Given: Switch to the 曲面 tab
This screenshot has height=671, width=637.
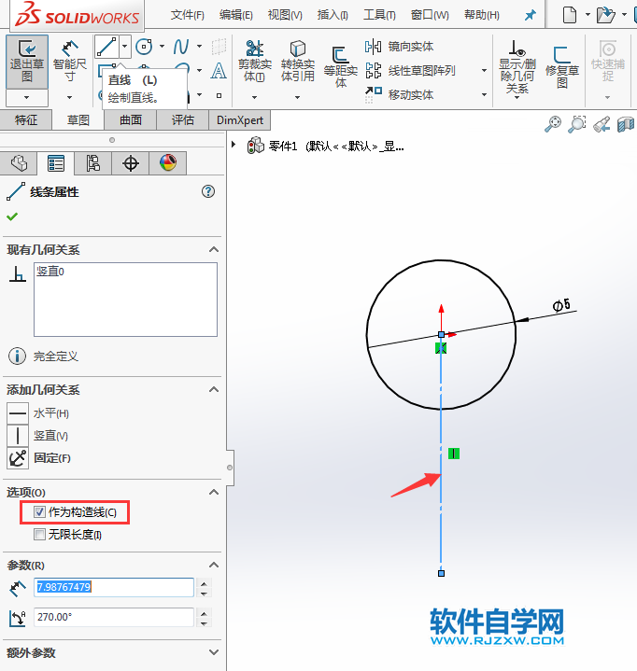Looking at the screenshot, I should click(131, 119).
